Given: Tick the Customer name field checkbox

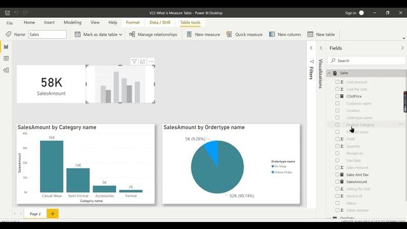Looking at the screenshot, I should point(337,103).
